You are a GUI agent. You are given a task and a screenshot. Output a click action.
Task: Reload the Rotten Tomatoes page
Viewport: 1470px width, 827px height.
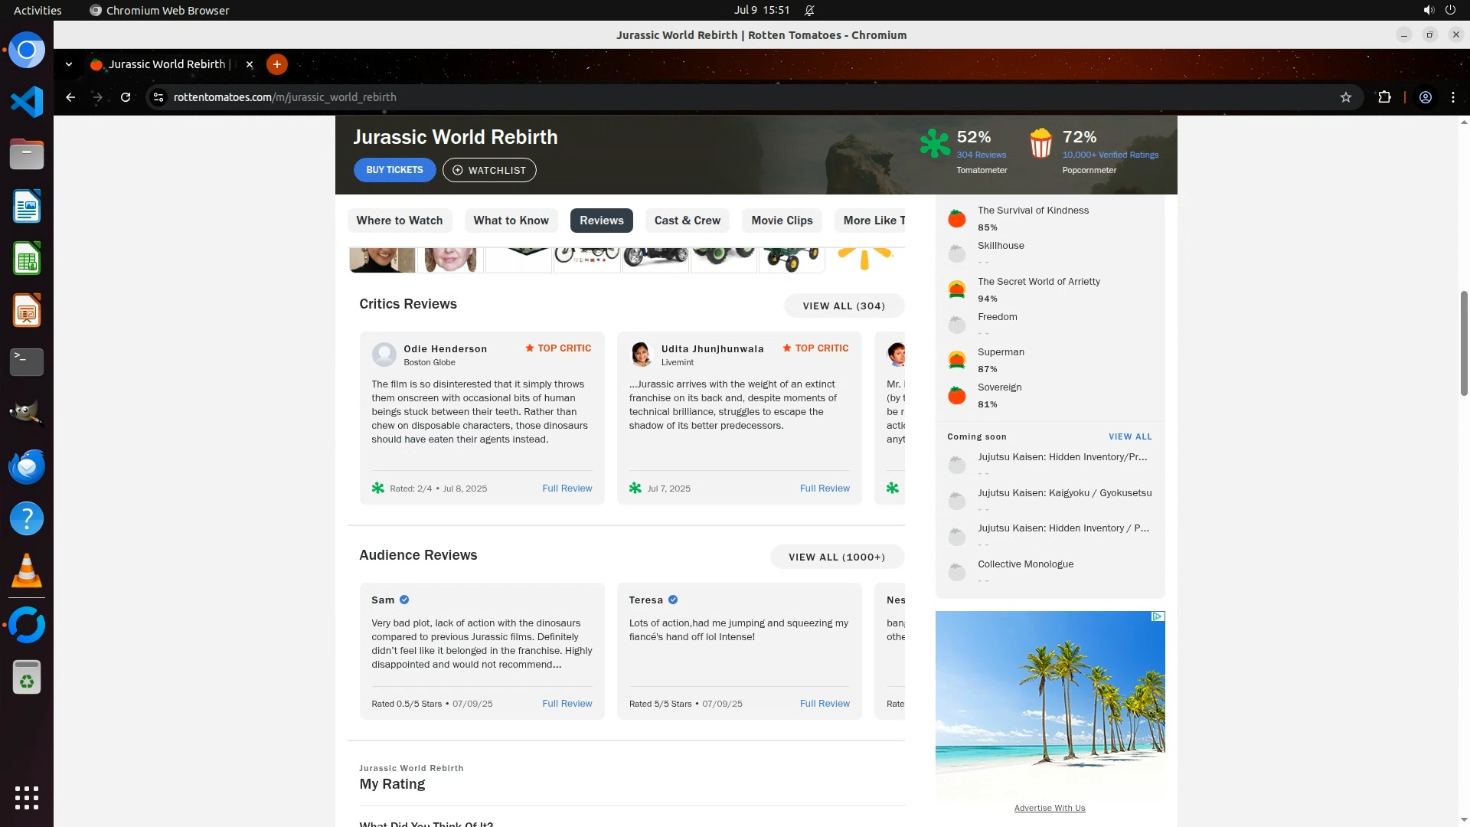click(126, 97)
